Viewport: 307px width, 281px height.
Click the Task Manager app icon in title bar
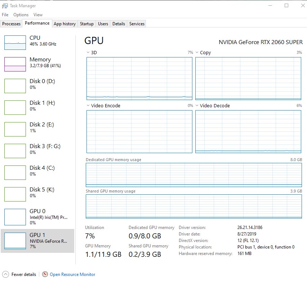coord(5,6)
